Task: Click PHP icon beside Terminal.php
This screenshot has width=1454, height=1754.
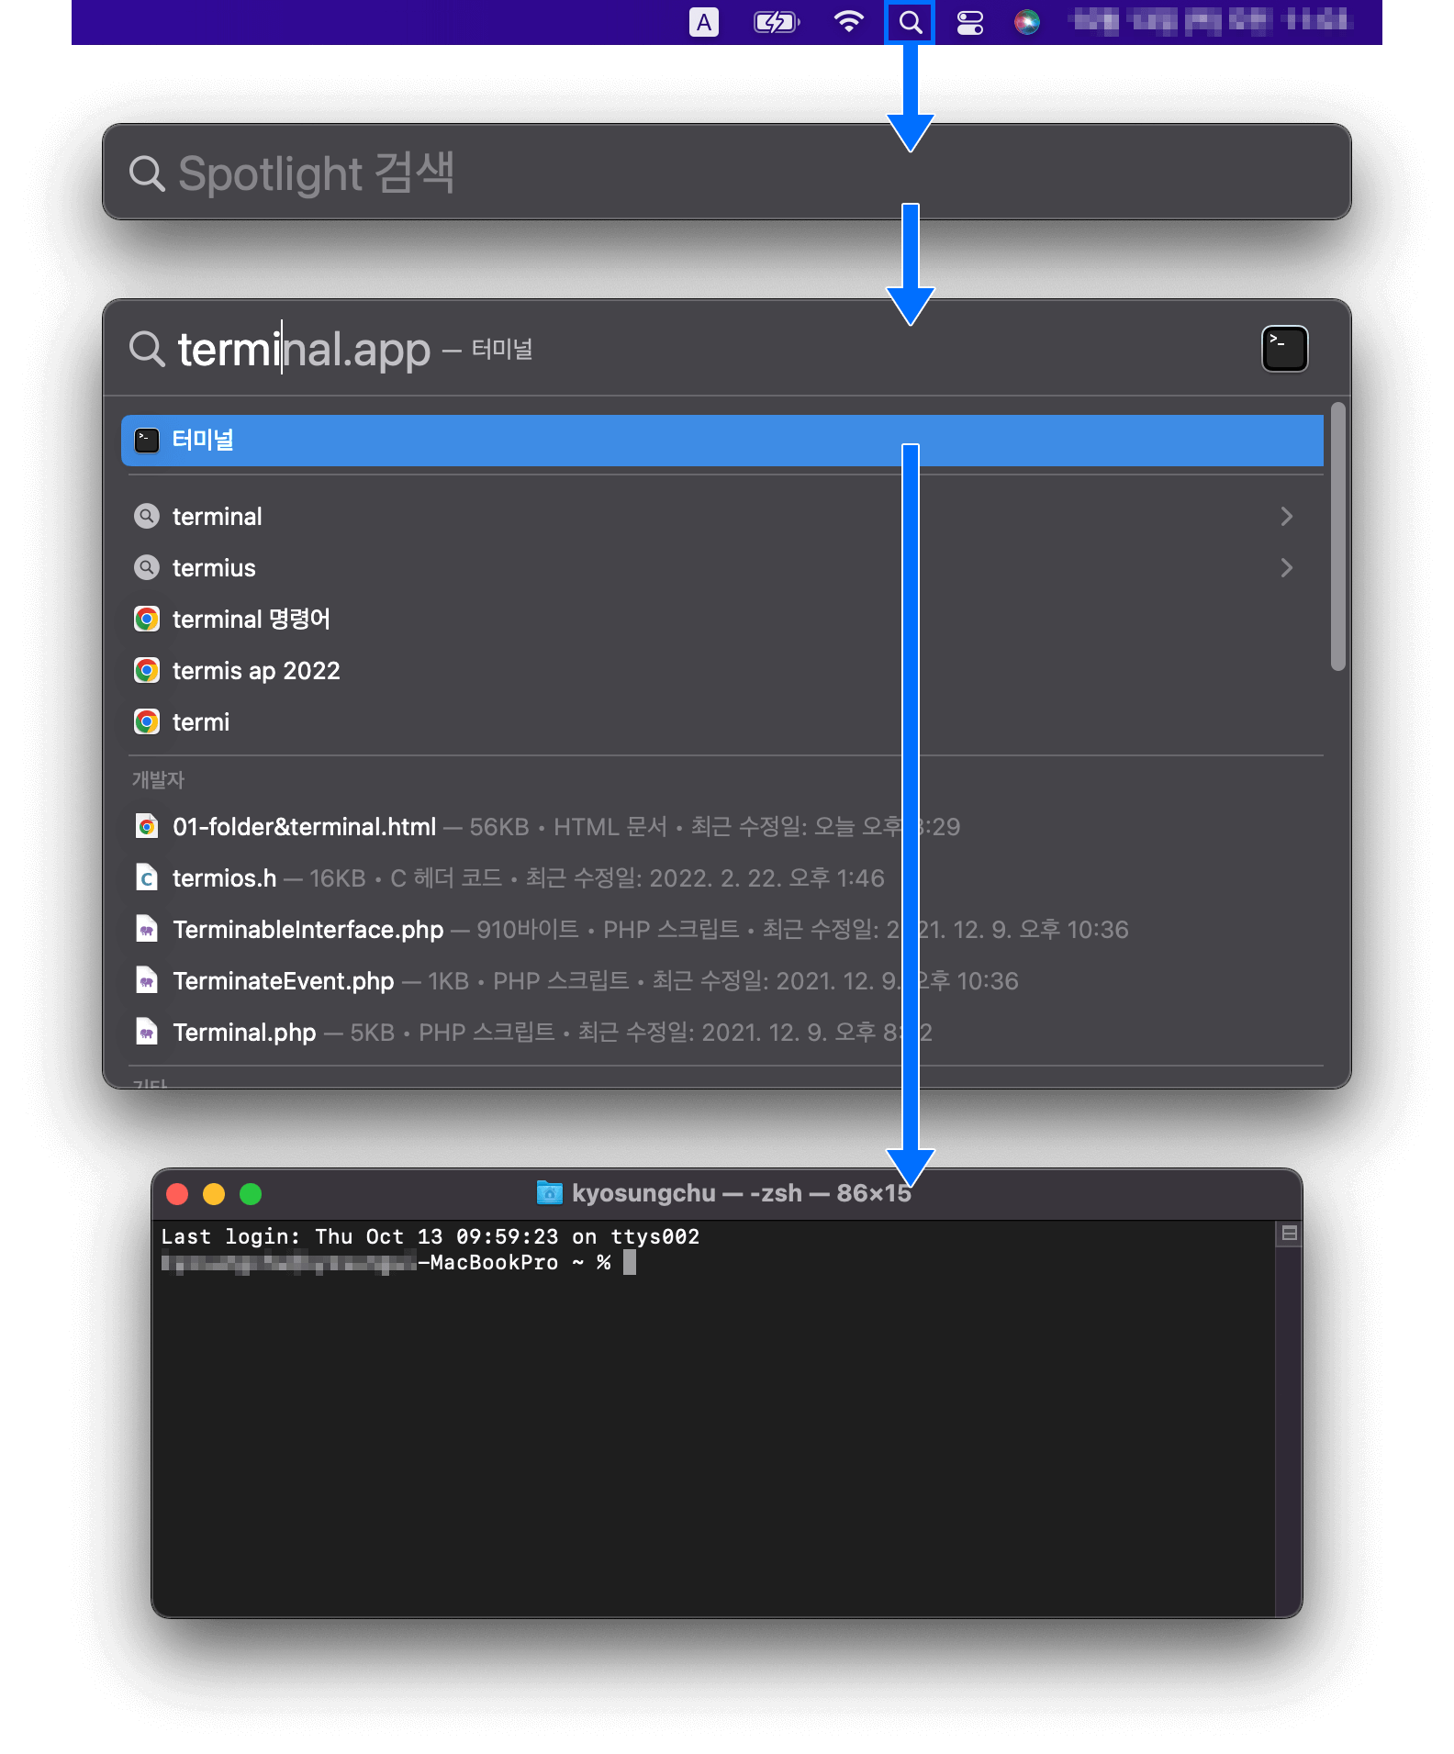Action: 147,1033
